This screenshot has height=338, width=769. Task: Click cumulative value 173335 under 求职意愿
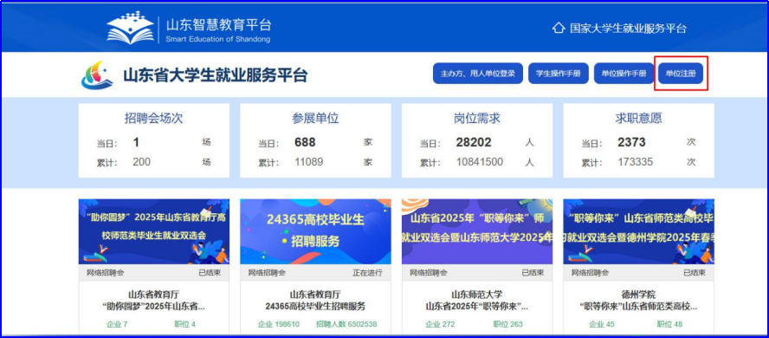(x=635, y=162)
